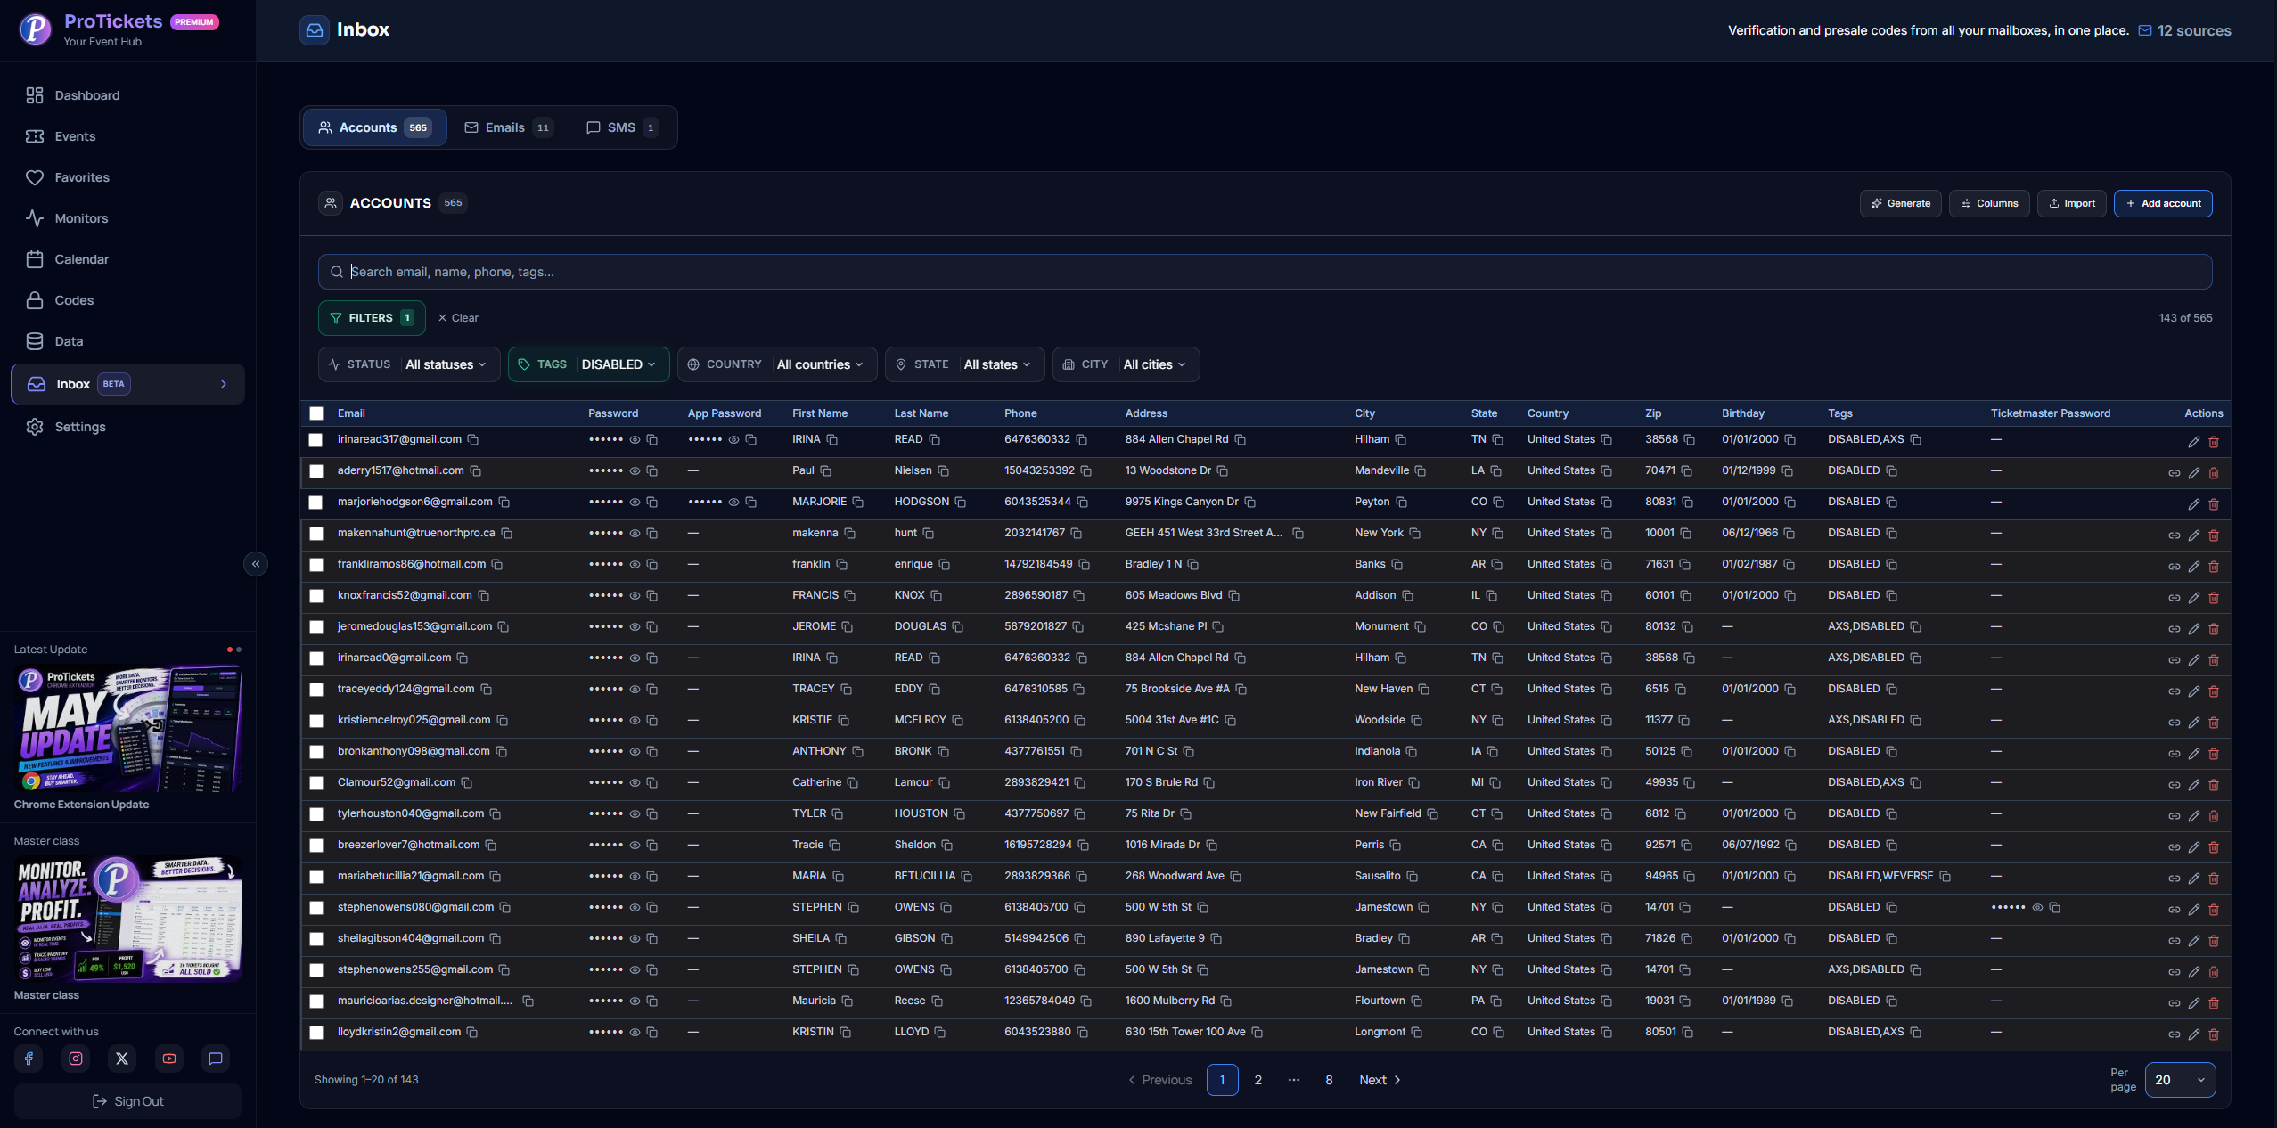Switch to Emails tab

[508, 127]
